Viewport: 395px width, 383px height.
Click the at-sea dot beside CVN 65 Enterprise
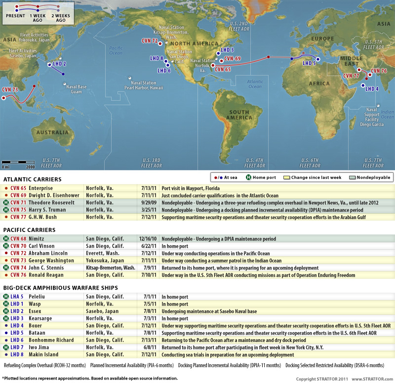coord(6,188)
